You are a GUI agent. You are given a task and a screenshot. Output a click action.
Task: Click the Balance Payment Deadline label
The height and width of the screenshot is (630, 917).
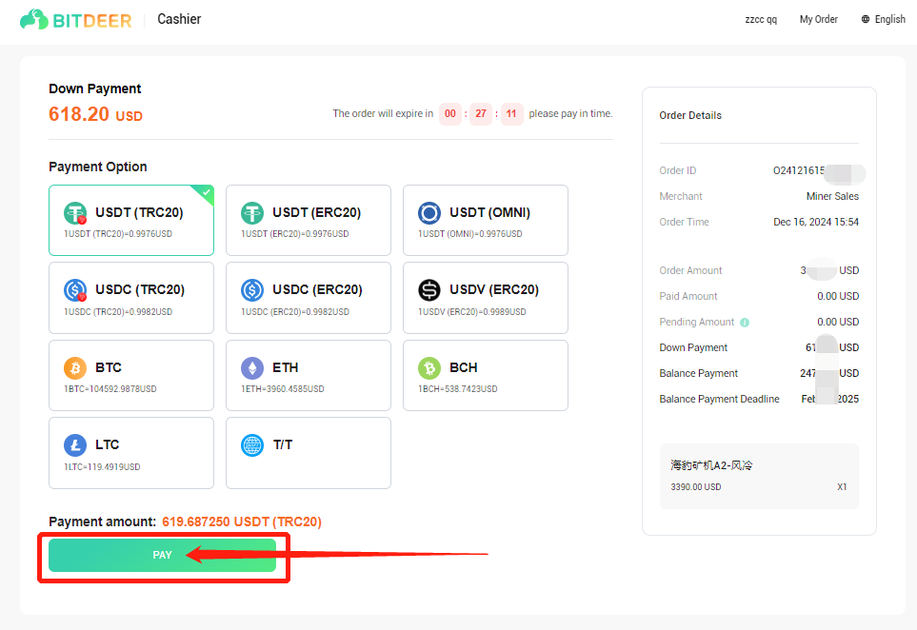point(719,399)
